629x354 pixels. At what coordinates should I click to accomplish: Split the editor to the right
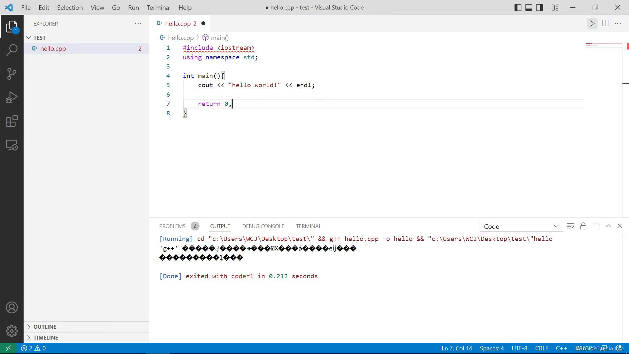[x=605, y=23]
